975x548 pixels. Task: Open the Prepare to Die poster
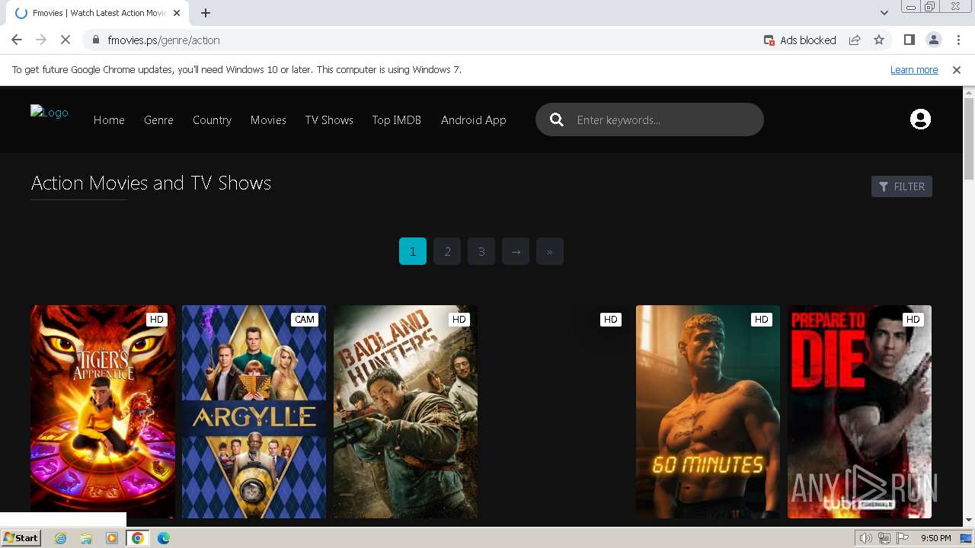pyautogui.click(x=859, y=412)
